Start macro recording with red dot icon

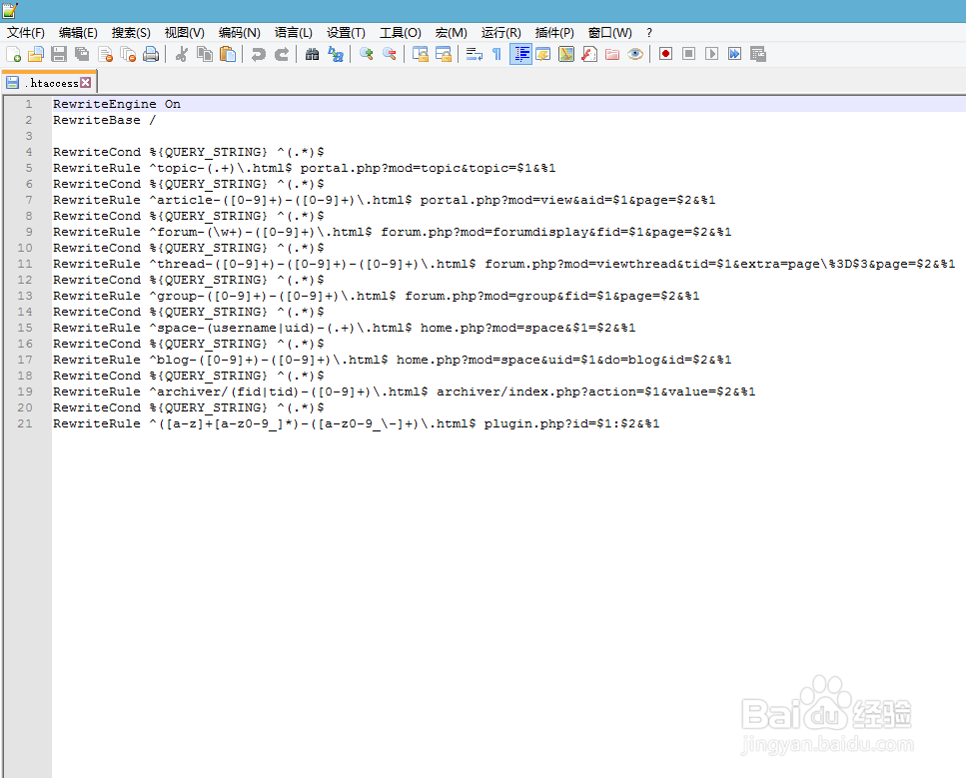665,54
